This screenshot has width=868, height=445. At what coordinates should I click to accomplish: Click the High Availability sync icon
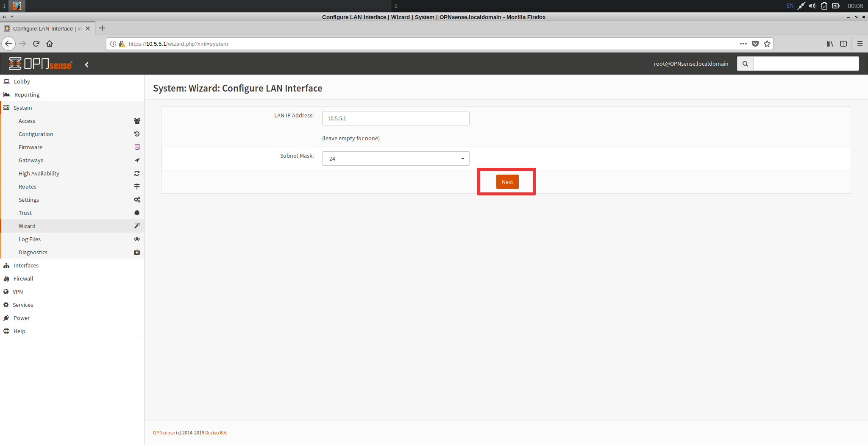137,173
